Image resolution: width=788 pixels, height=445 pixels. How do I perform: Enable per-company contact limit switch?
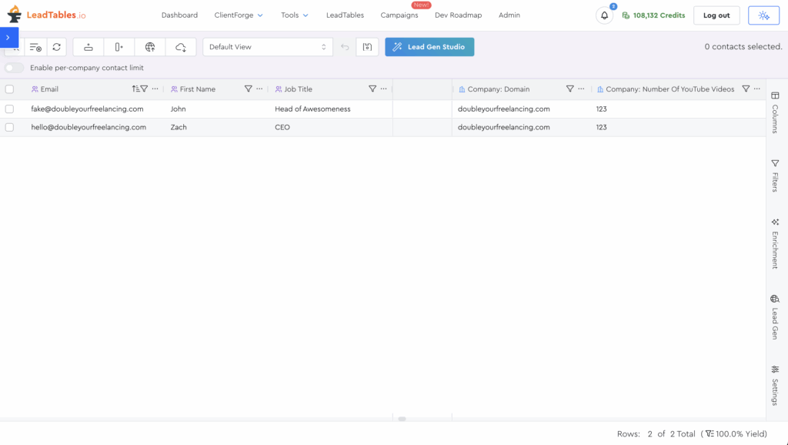pos(15,68)
